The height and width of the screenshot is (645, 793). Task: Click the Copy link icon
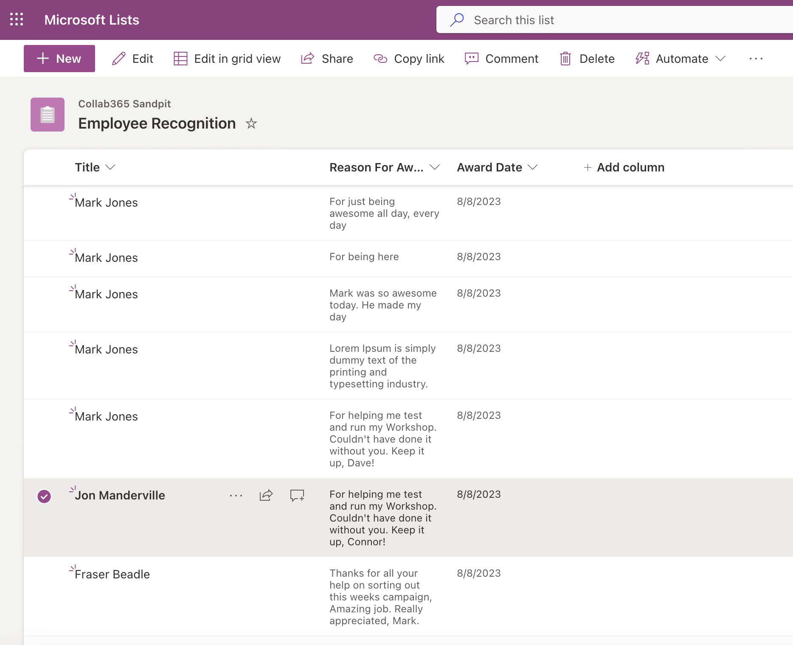pos(380,59)
